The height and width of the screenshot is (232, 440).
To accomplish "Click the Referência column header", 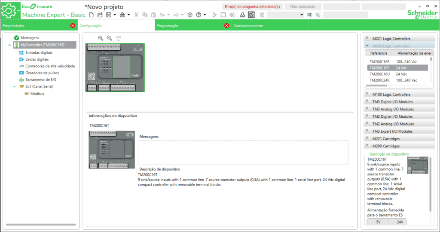I will point(379,53).
